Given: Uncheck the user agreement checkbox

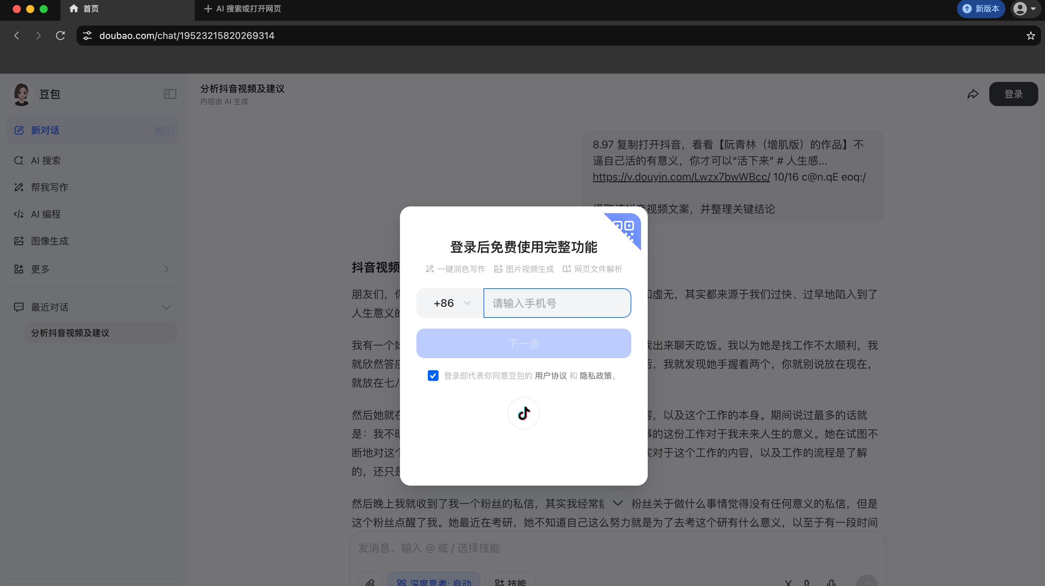Looking at the screenshot, I should pos(433,376).
